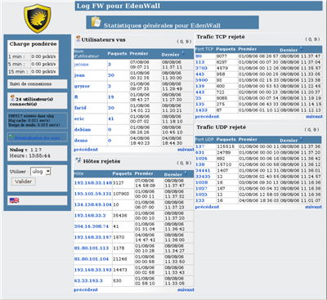
Task: Click the Réinitialisation des stats icon
Action: point(11,137)
